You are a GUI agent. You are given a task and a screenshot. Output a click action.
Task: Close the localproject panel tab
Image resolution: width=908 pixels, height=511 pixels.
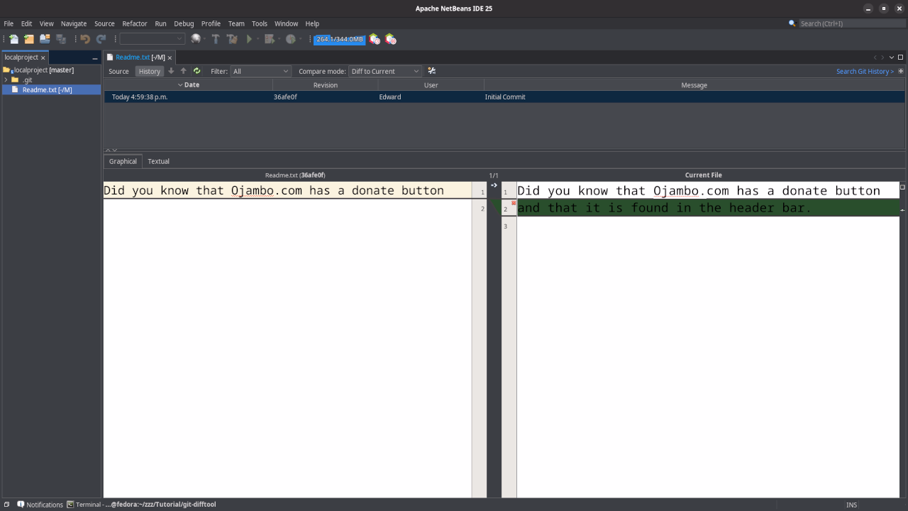(x=43, y=57)
